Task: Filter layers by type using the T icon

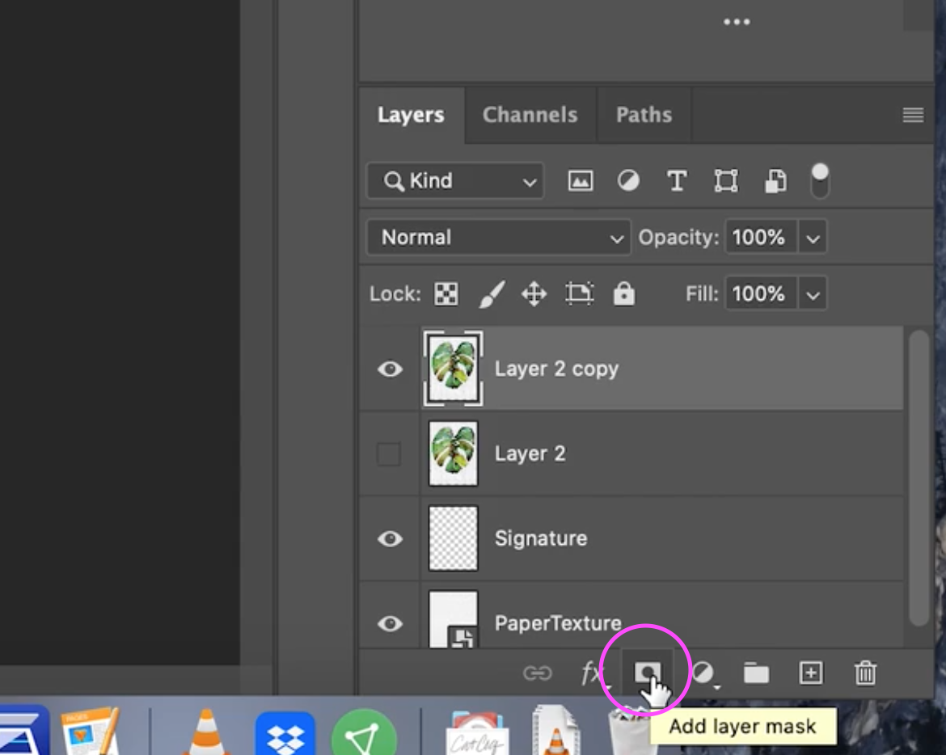Action: [x=677, y=180]
